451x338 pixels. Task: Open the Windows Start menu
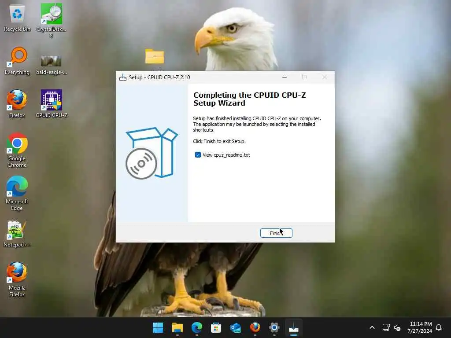158,327
